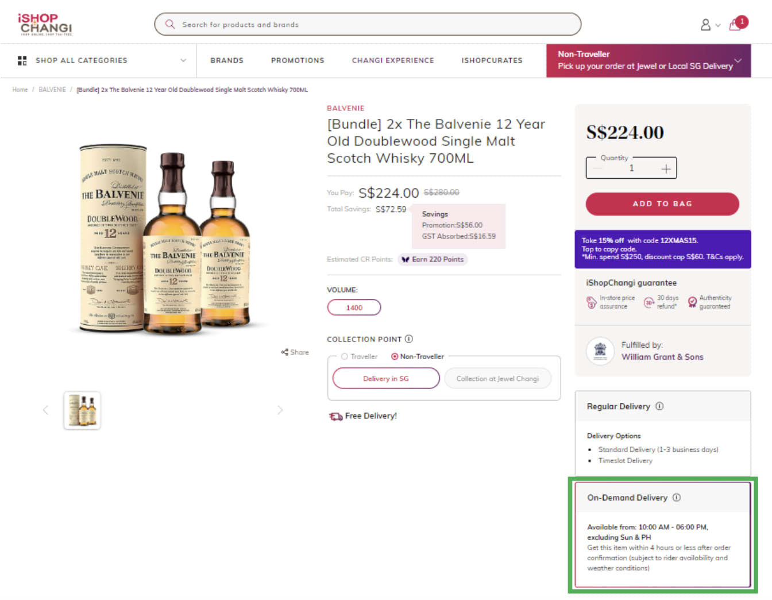This screenshot has width=772, height=600.
Task: Click the free delivery truck icon
Action: click(x=335, y=416)
